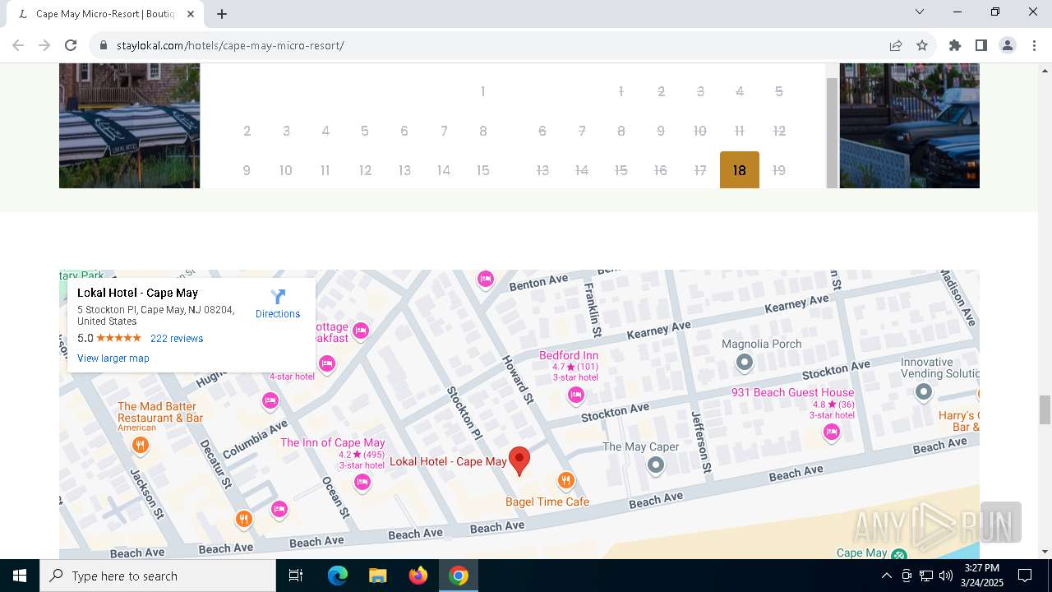Click the Bagel Time Cafe restaurant marker

(565, 480)
